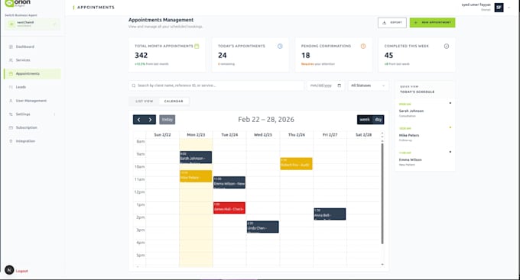Click the status dot beside Emma Wilson

[x=450, y=152]
